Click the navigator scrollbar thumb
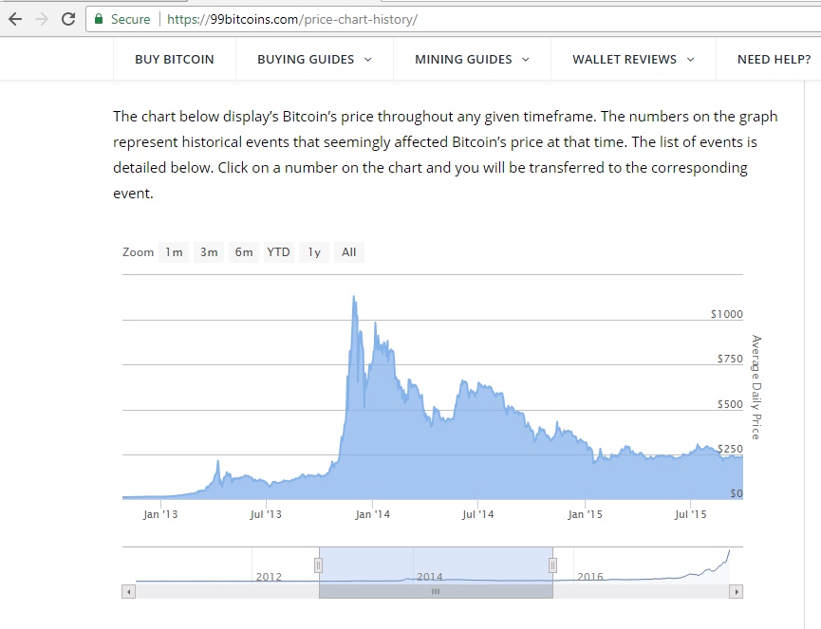 point(436,592)
